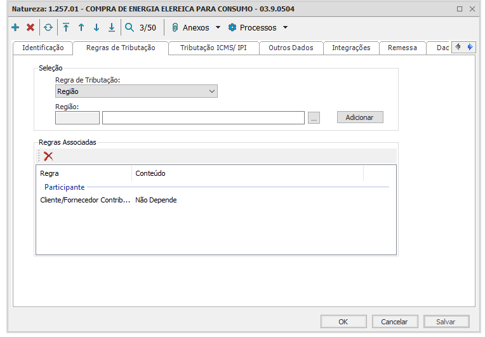The image size is (485, 337).
Task: Go to next record down arrow
Action: [96, 28]
